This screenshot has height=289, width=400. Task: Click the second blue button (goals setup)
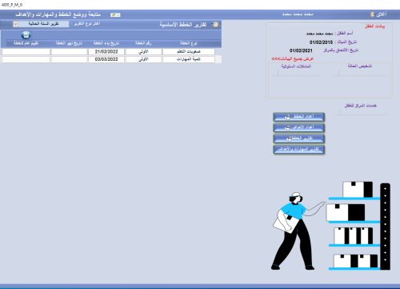pos(298,127)
